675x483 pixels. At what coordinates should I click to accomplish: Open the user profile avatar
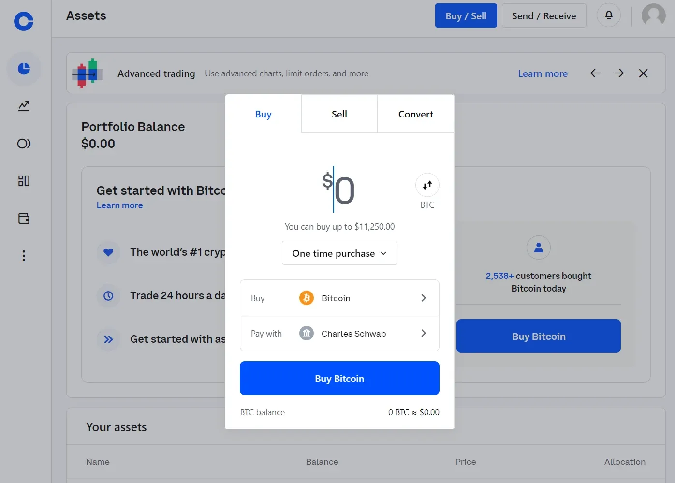click(x=654, y=15)
